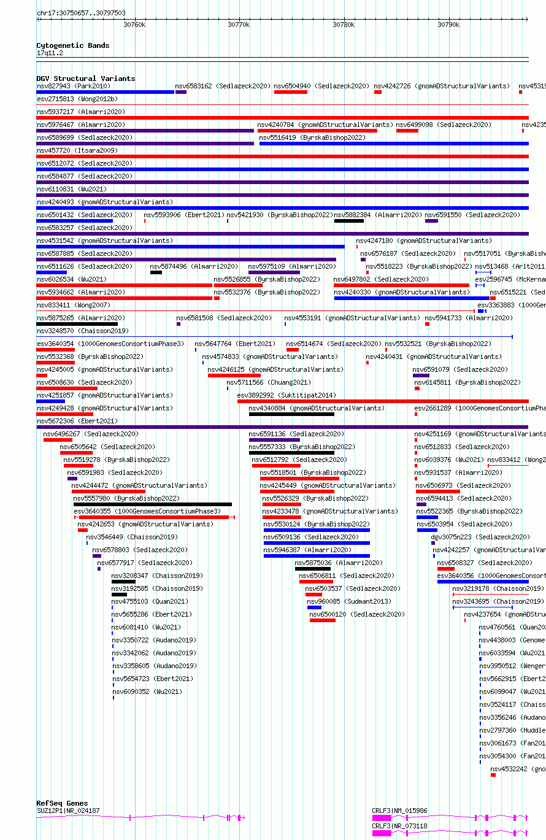Click the CRLF3 NM_015986 magenta exon block
Image resolution: width=546 pixels, height=840 pixels.
coord(382,817)
